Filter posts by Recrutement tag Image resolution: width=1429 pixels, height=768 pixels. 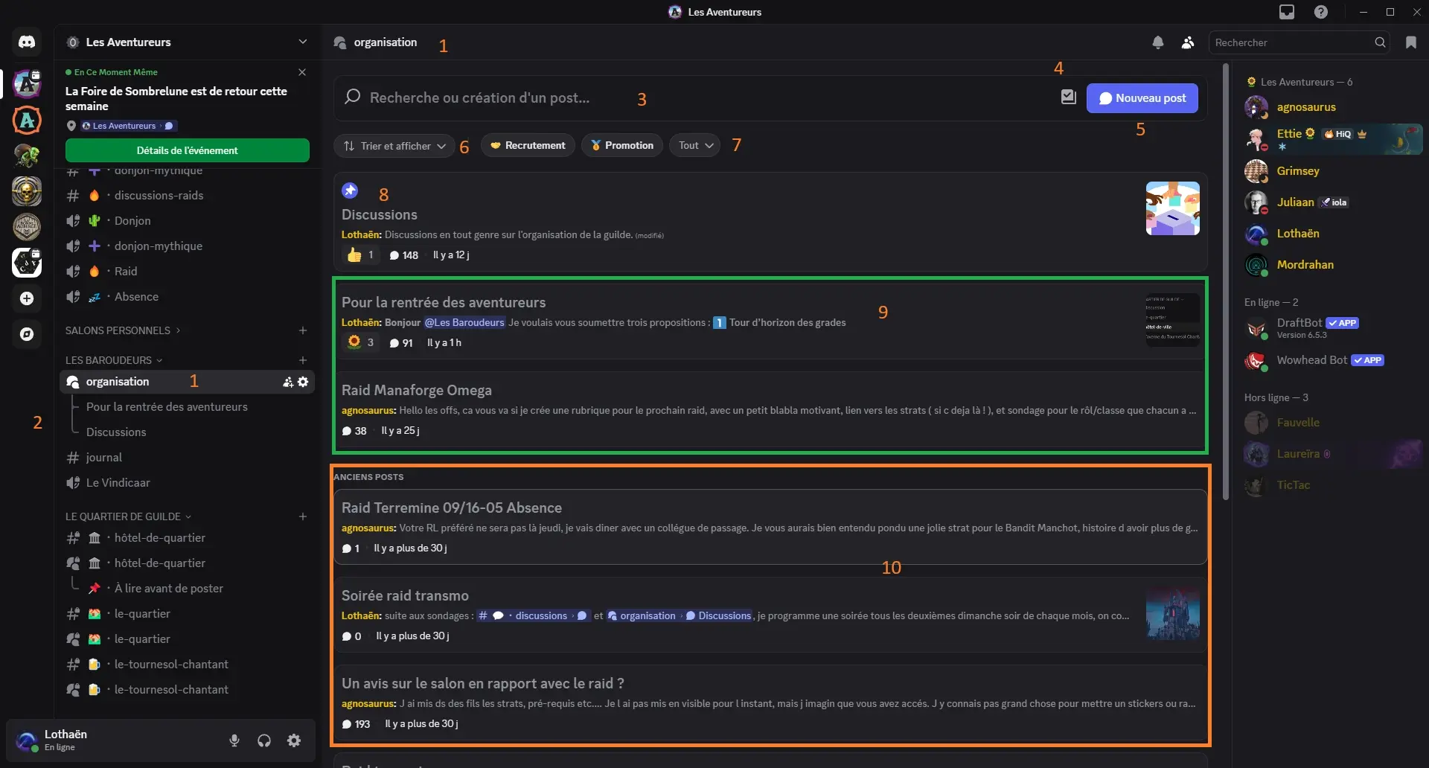coord(528,146)
